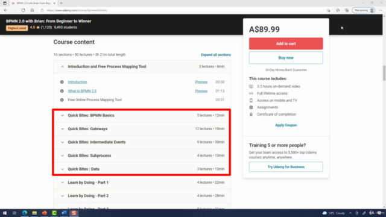Open the Collections icon in toolbar
This screenshot has height=217, width=386.
pos(347,10)
